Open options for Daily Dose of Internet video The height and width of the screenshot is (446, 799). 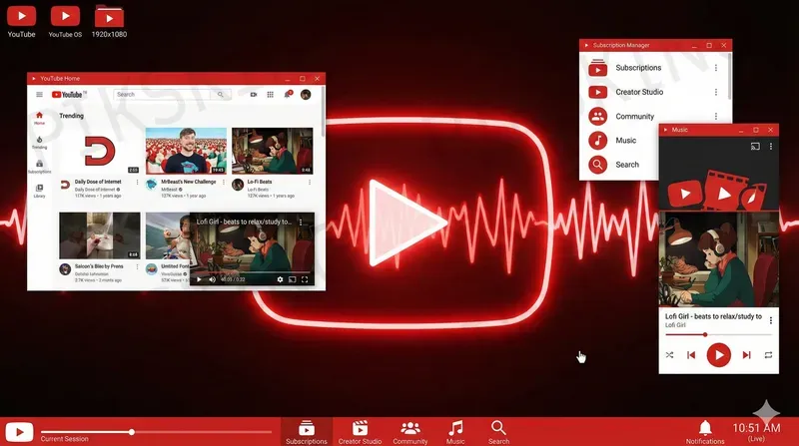[x=137, y=182]
